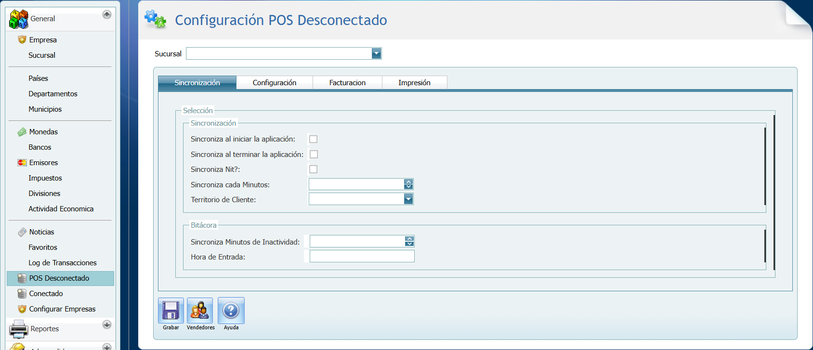The height and width of the screenshot is (350, 813).
Task: Click the Noticias tag icon
Action: 22,232
